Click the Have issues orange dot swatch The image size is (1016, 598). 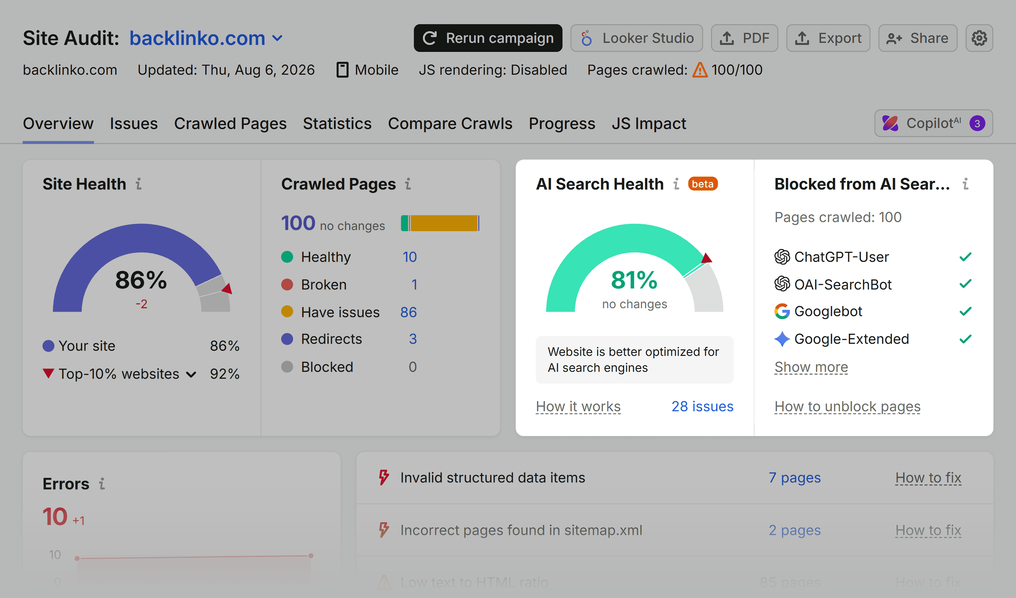287,312
